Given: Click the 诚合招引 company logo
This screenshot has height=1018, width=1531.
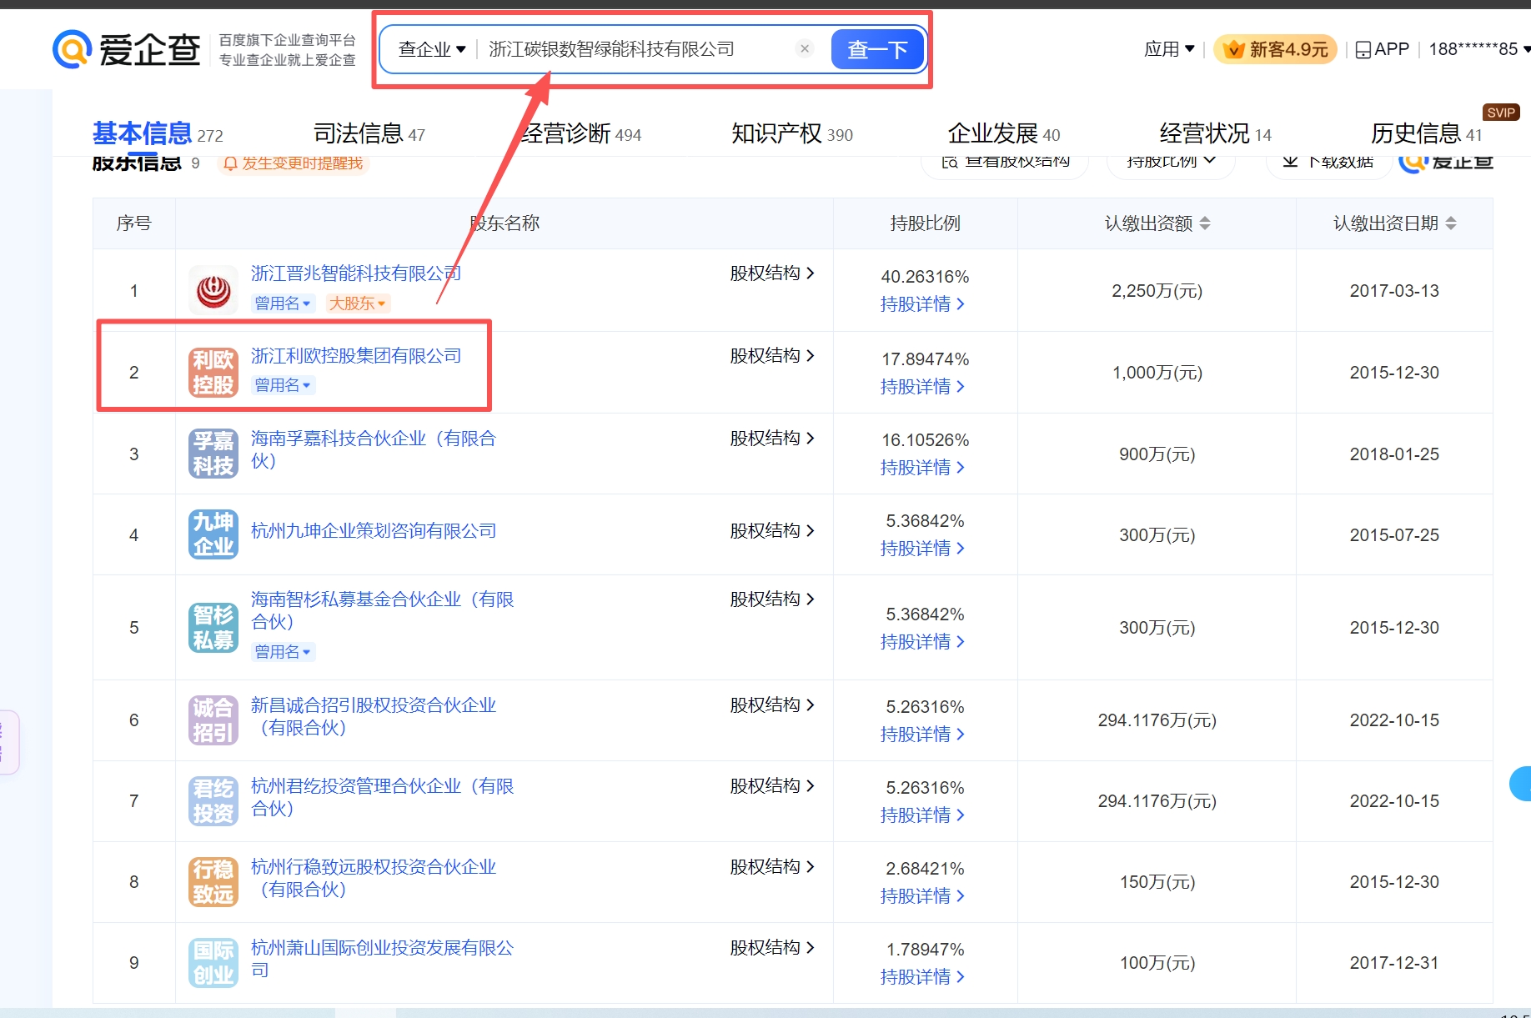Looking at the screenshot, I should pos(213,720).
